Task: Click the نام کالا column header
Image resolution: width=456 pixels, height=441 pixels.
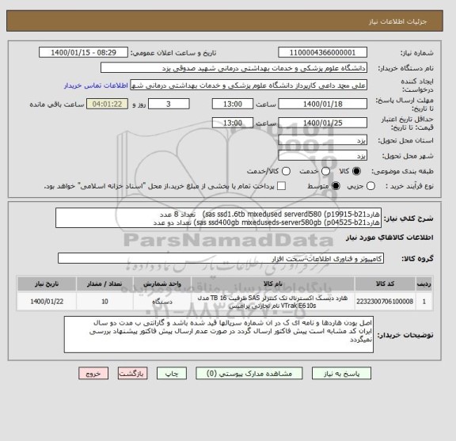Action: 273,283
